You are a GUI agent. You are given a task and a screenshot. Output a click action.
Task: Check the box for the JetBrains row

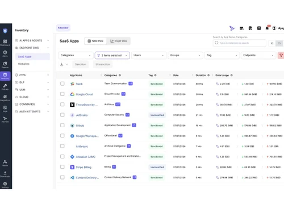pos(62,115)
